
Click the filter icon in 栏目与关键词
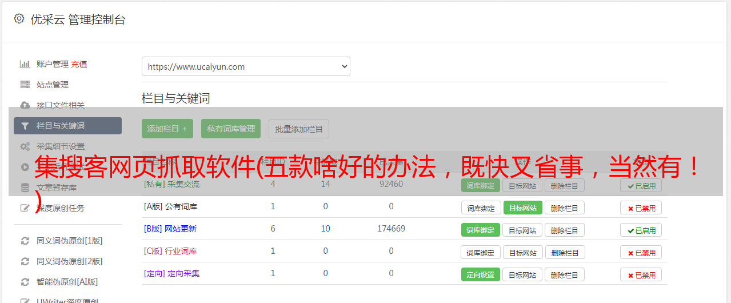click(25, 126)
